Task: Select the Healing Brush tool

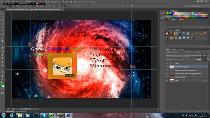Action: tap(2, 34)
